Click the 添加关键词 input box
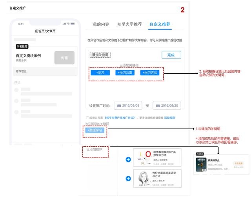This screenshot has height=197, width=251. click(100, 55)
